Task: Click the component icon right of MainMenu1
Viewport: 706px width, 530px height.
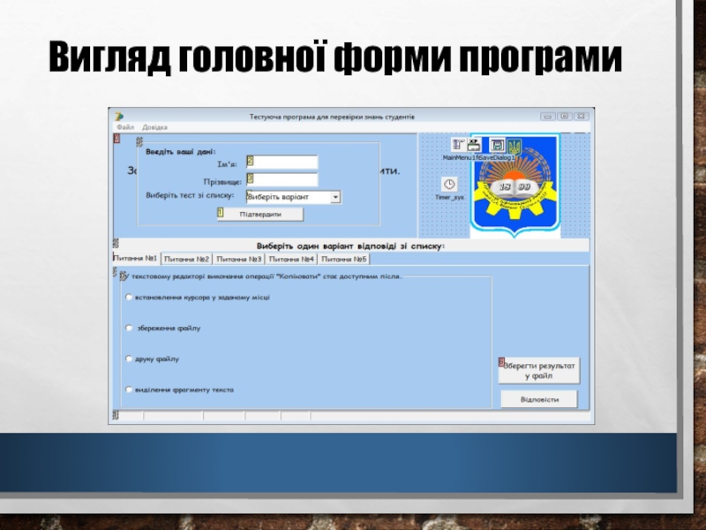Action: [x=474, y=145]
